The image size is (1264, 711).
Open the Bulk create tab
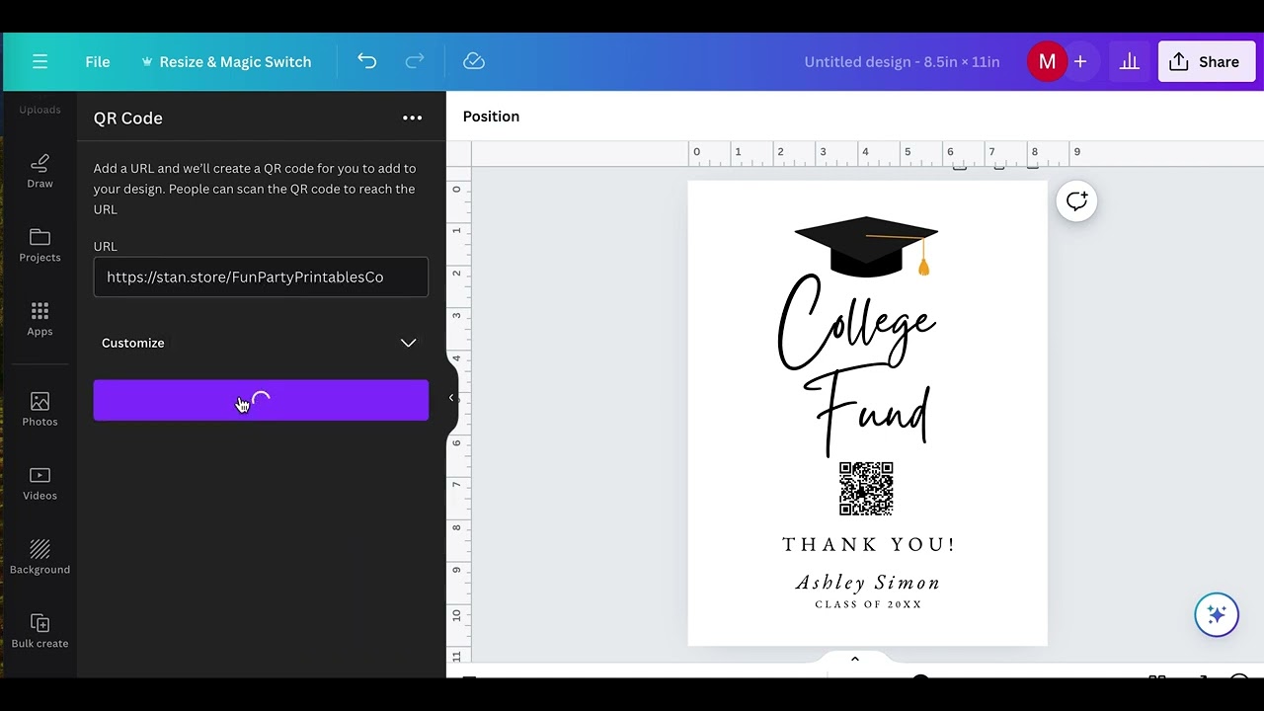pos(39,631)
